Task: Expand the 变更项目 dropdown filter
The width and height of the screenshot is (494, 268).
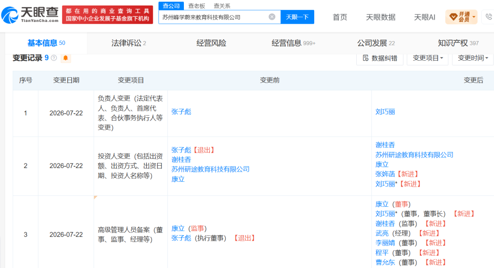Action: pos(428,58)
